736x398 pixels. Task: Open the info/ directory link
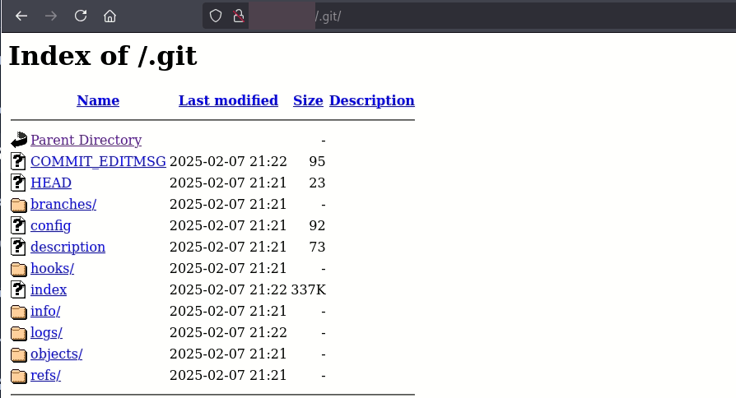(x=45, y=311)
